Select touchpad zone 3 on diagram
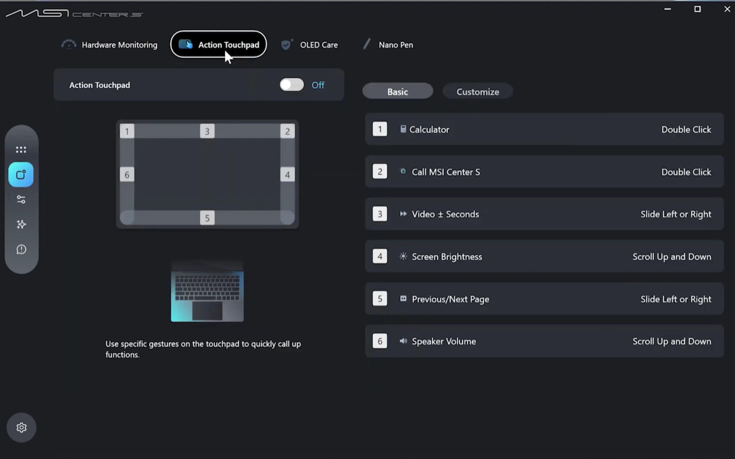 point(207,131)
